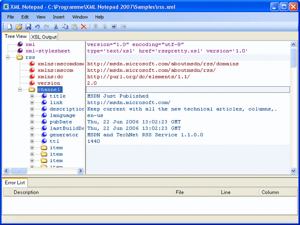
Task: Copy the selected channel node
Action: [x=65, y=26]
